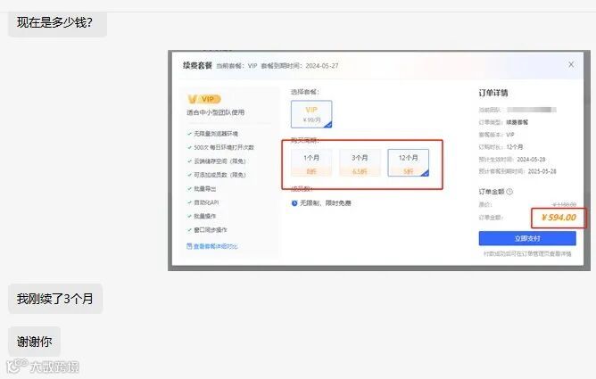Click the 500次 每日环境打开次数 feature row

coord(220,147)
